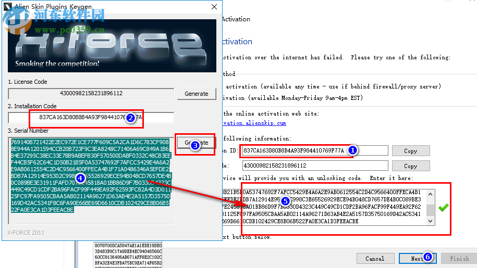This screenshot has height=268, width=477.
Task: Click the keygen title bar app icon
Action: coord(8,6)
